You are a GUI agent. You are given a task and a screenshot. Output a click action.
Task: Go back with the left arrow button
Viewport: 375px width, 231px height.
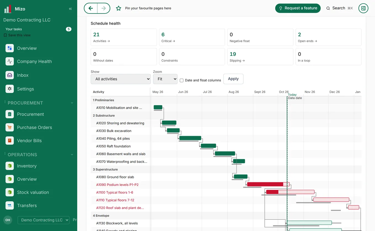click(91, 8)
